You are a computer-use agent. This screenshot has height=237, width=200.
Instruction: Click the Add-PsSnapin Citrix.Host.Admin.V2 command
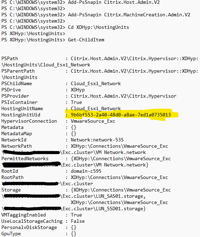tap(114, 2)
